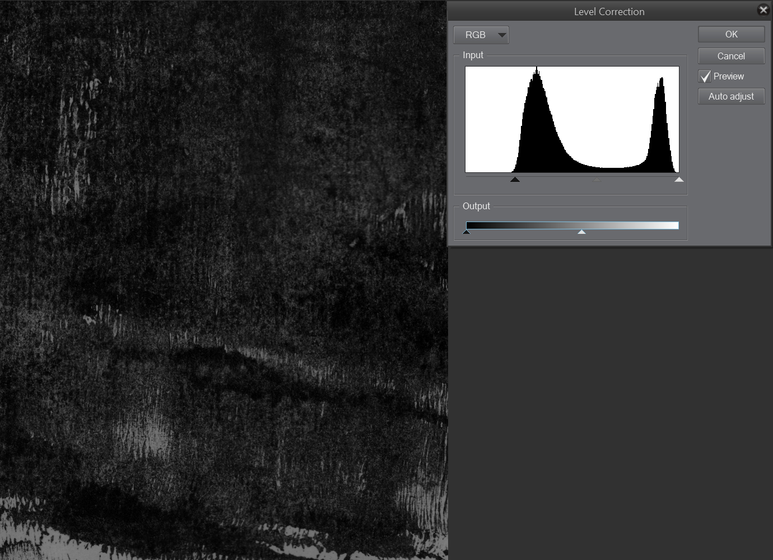Apply Auto adjust to the histogram
773x560 pixels.
[731, 96]
